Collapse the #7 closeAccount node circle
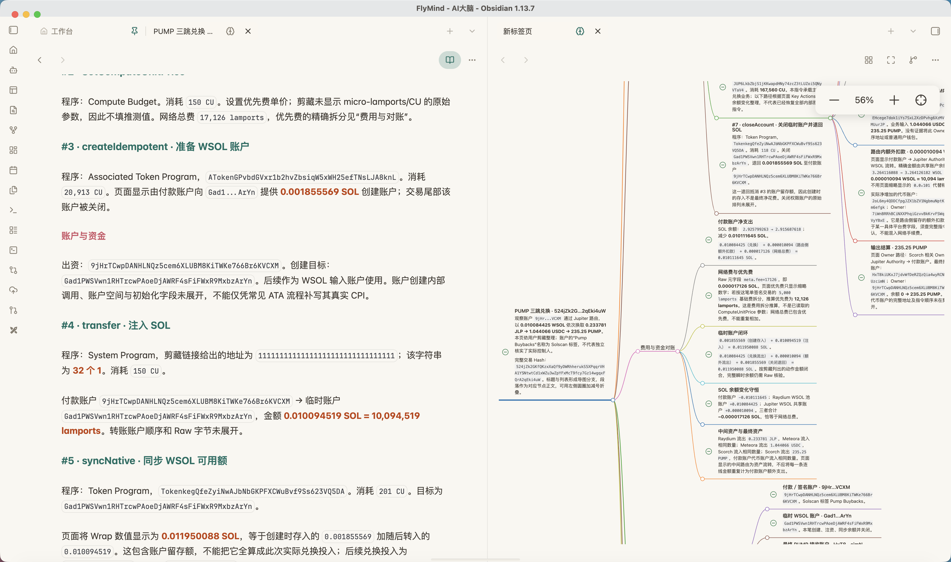Image resolution: width=951 pixels, height=562 pixels. pyautogui.click(x=723, y=165)
